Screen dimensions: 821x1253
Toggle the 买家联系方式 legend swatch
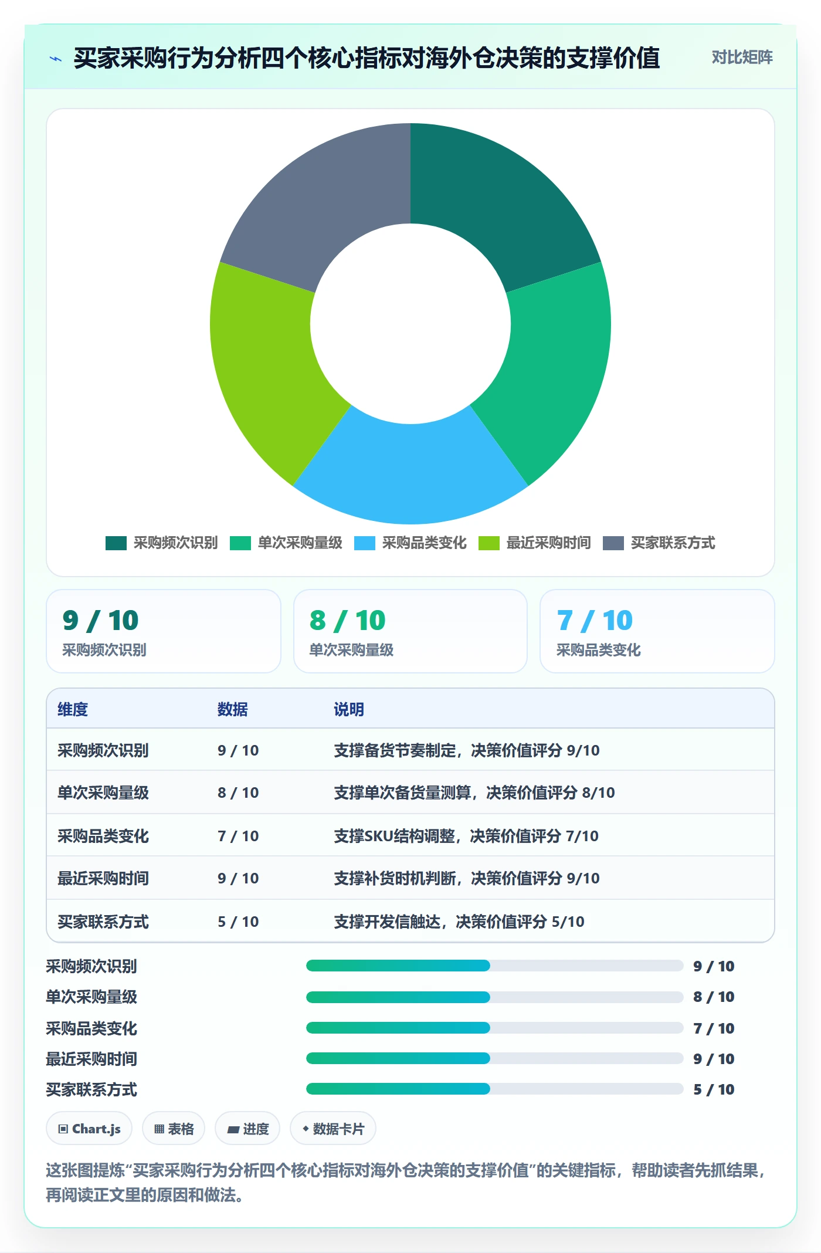click(x=613, y=543)
